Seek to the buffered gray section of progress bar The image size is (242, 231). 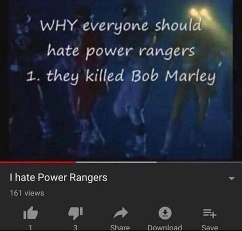point(117,162)
